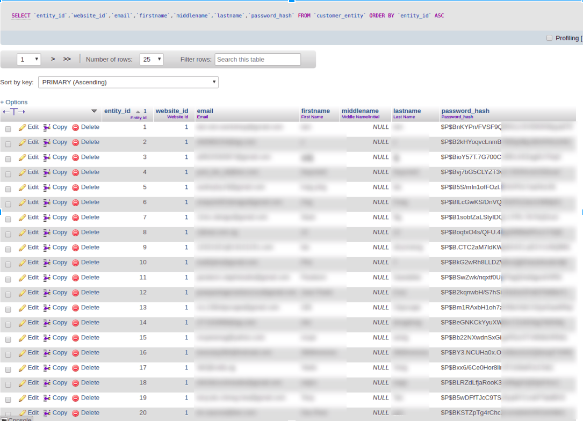Click the Delete link for row 20

tap(90, 413)
